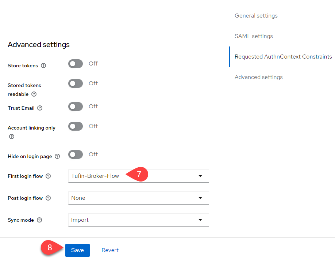Click help icon beside Stored tokens readable
Image resolution: width=335 pixels, height=258 pixels.
click(x=34, y=94)
